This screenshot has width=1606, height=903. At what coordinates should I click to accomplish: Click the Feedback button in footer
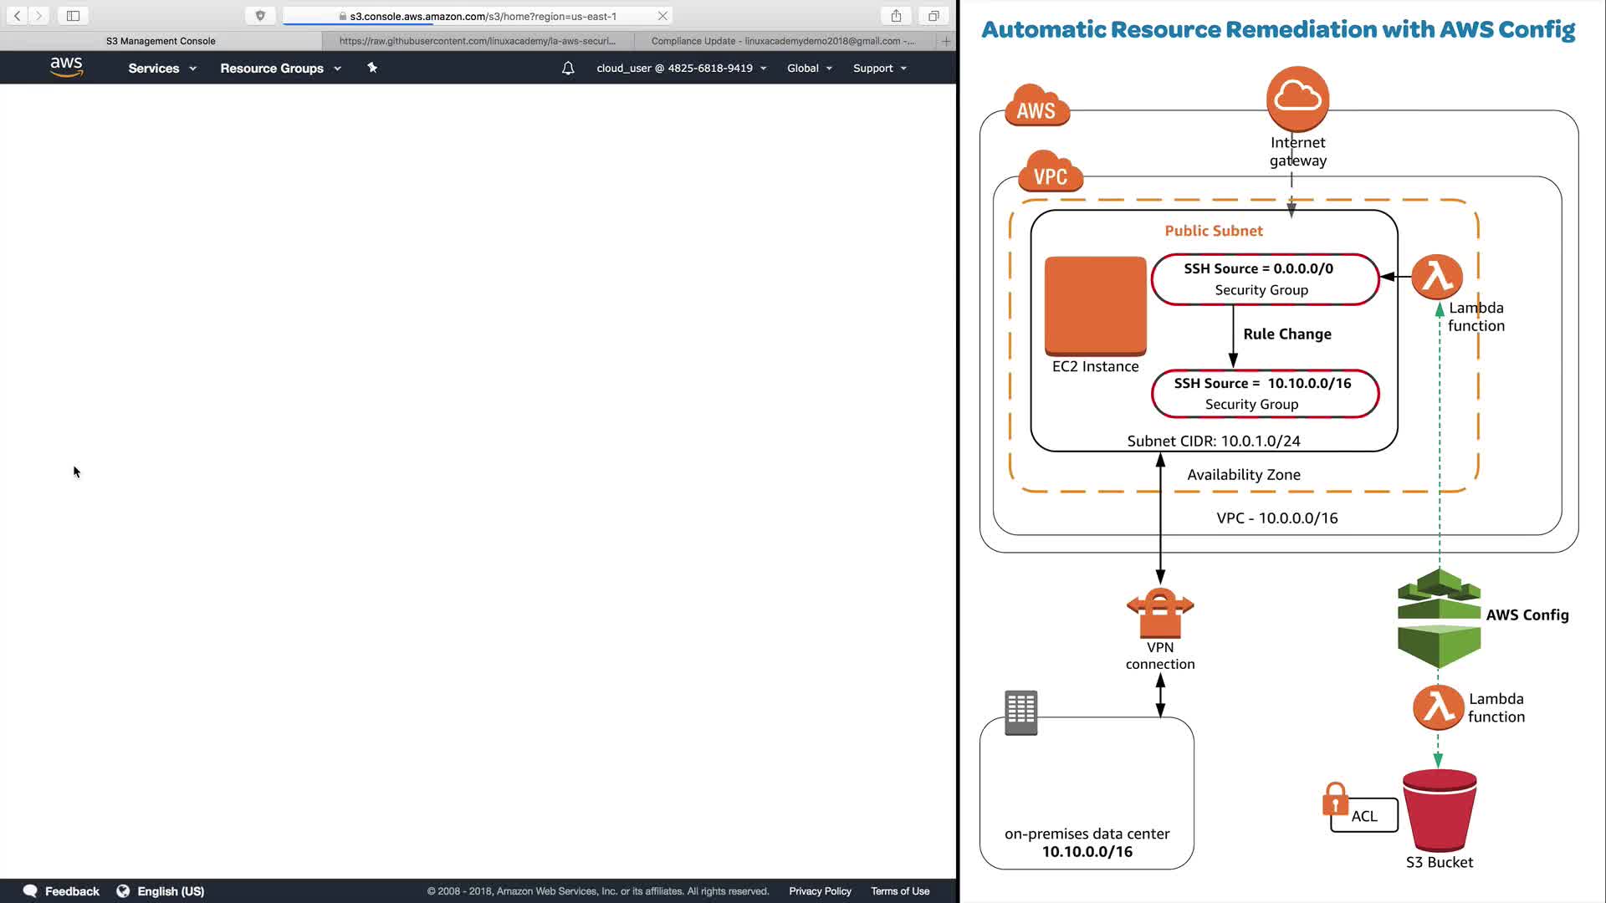(62, 891)
